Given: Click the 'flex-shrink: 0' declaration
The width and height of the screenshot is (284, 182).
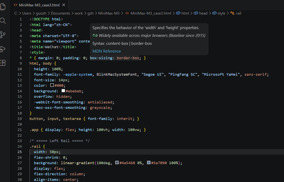Looking at the screenshot, I should pos(50,158).
